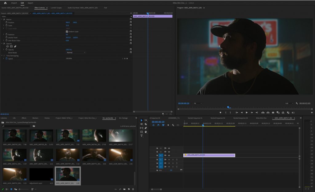Open the Full playback resolution dropdown
Viewport: 315px width, 192px height.
[289, 103]
